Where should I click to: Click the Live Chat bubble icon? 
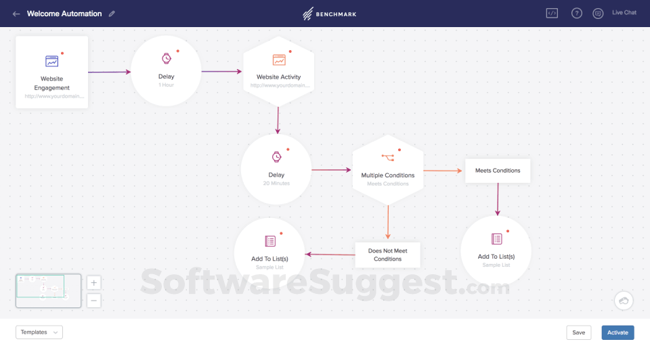tap(598, 14)
